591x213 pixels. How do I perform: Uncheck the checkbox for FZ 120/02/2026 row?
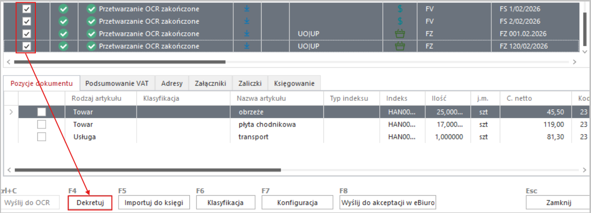(27, 46)
